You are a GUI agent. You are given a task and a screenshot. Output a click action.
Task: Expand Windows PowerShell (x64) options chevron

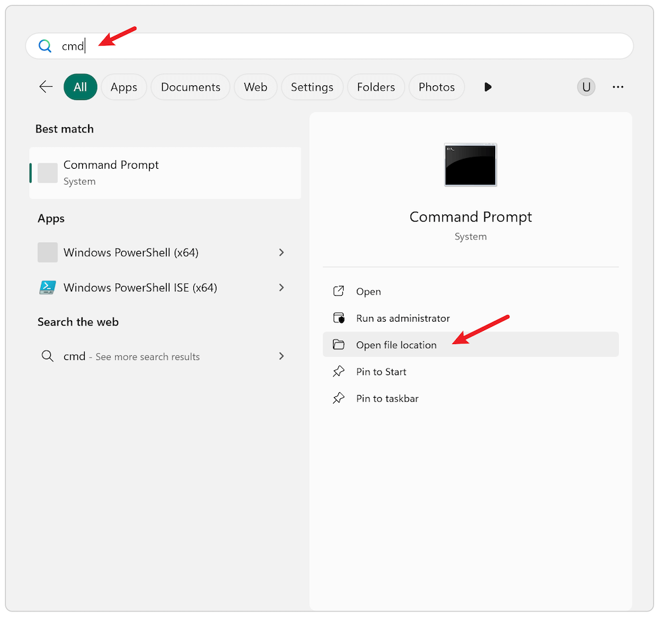tap(281, 252)
